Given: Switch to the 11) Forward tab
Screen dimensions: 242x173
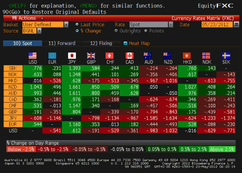Looking at the screenshot, I should click(62, 43).
